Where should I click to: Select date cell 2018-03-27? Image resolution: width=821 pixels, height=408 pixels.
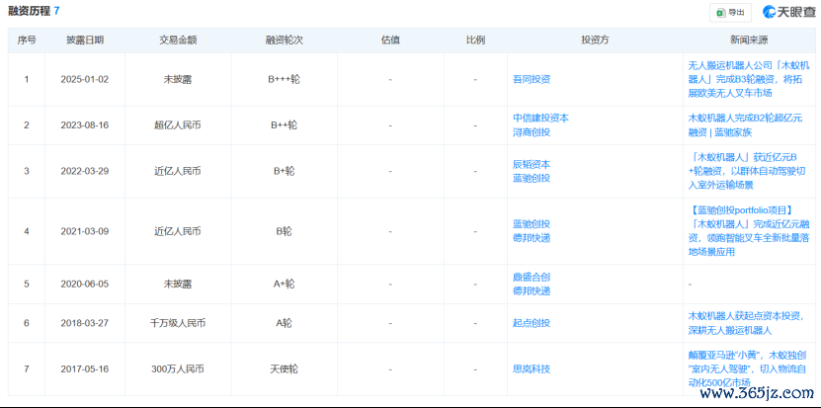tap(85, 323)
